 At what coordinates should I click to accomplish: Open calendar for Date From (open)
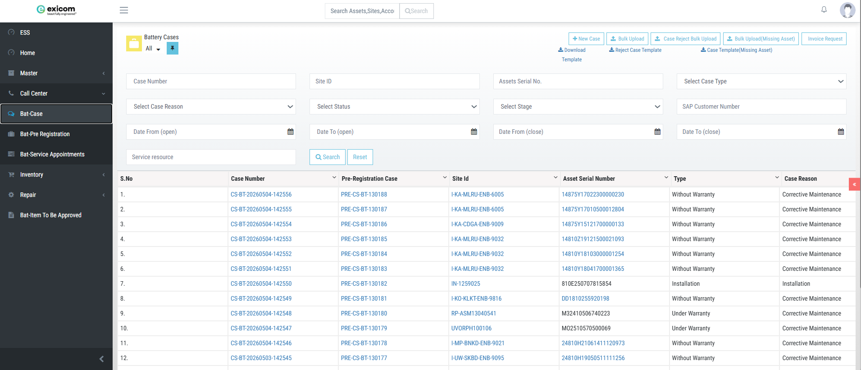click(x=291, y=132)
